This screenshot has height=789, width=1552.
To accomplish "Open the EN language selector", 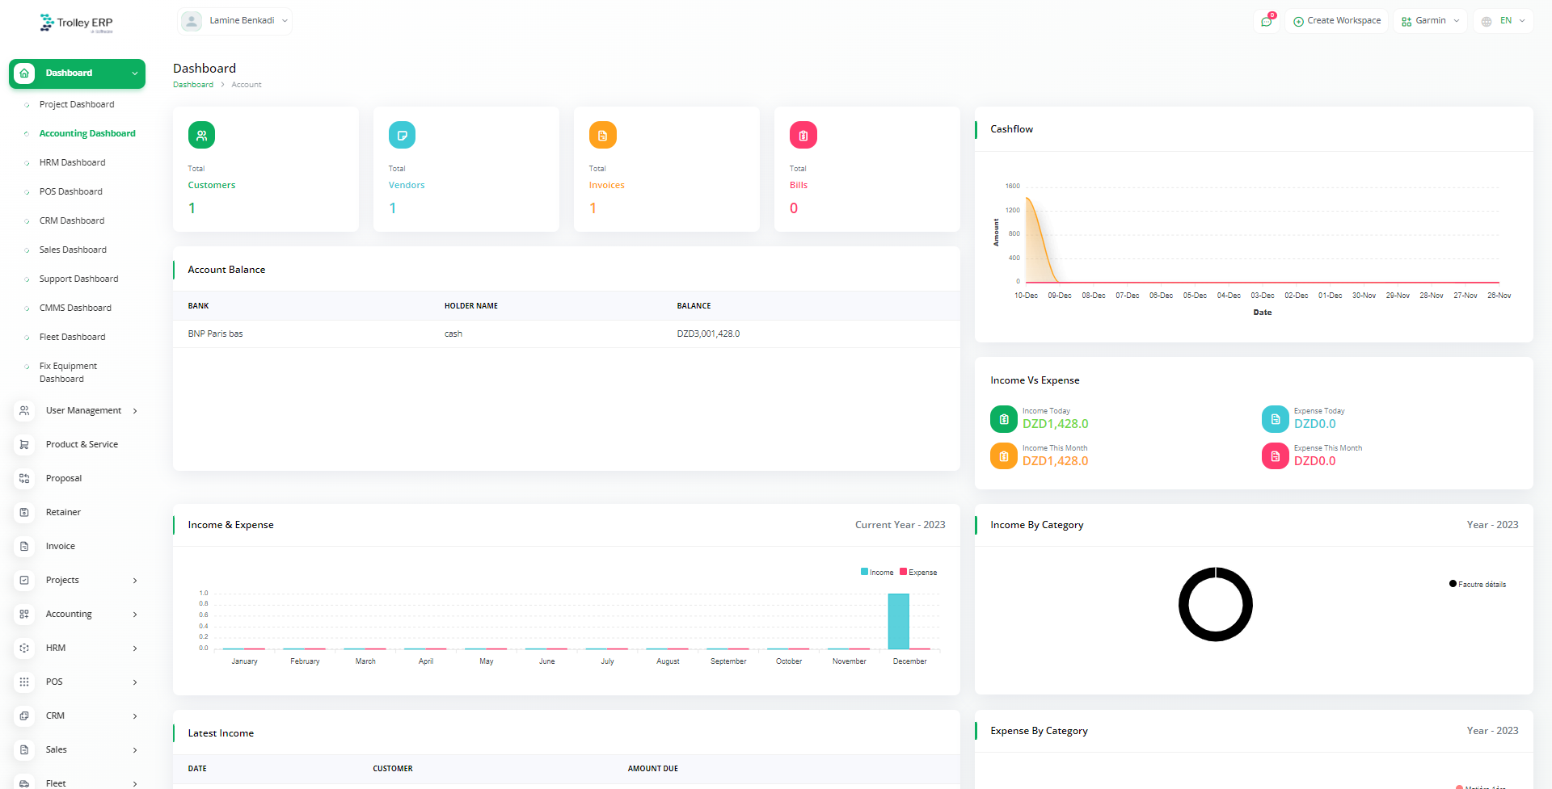I will [1503, 21].
